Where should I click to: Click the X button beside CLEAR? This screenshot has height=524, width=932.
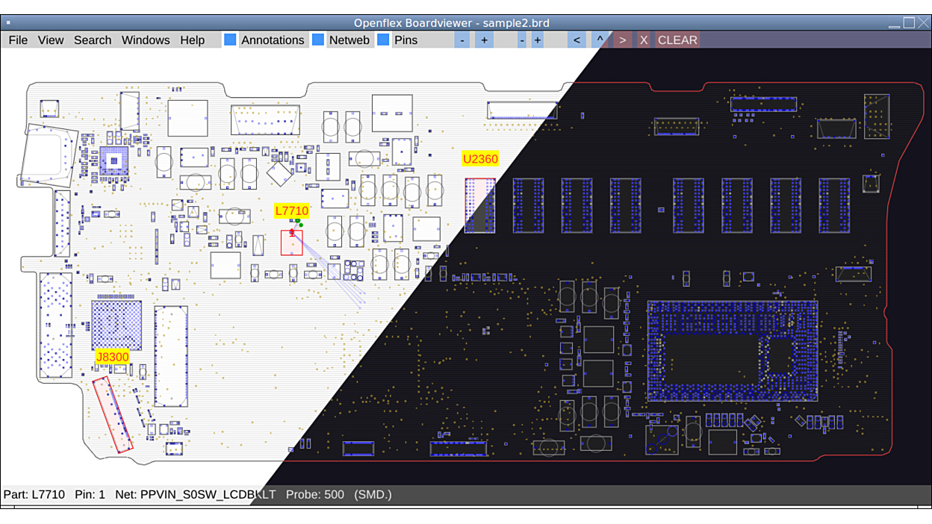click(x=644, y=40)
